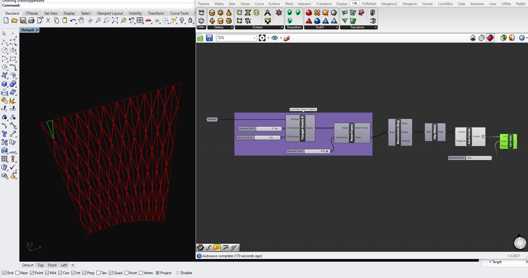
Task: Select the Text tool in the left sidebar
Action: click(x=4, y=134)
